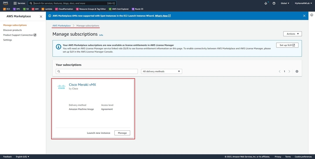Open the MyHomeNWLab account menu

[303, 3]
